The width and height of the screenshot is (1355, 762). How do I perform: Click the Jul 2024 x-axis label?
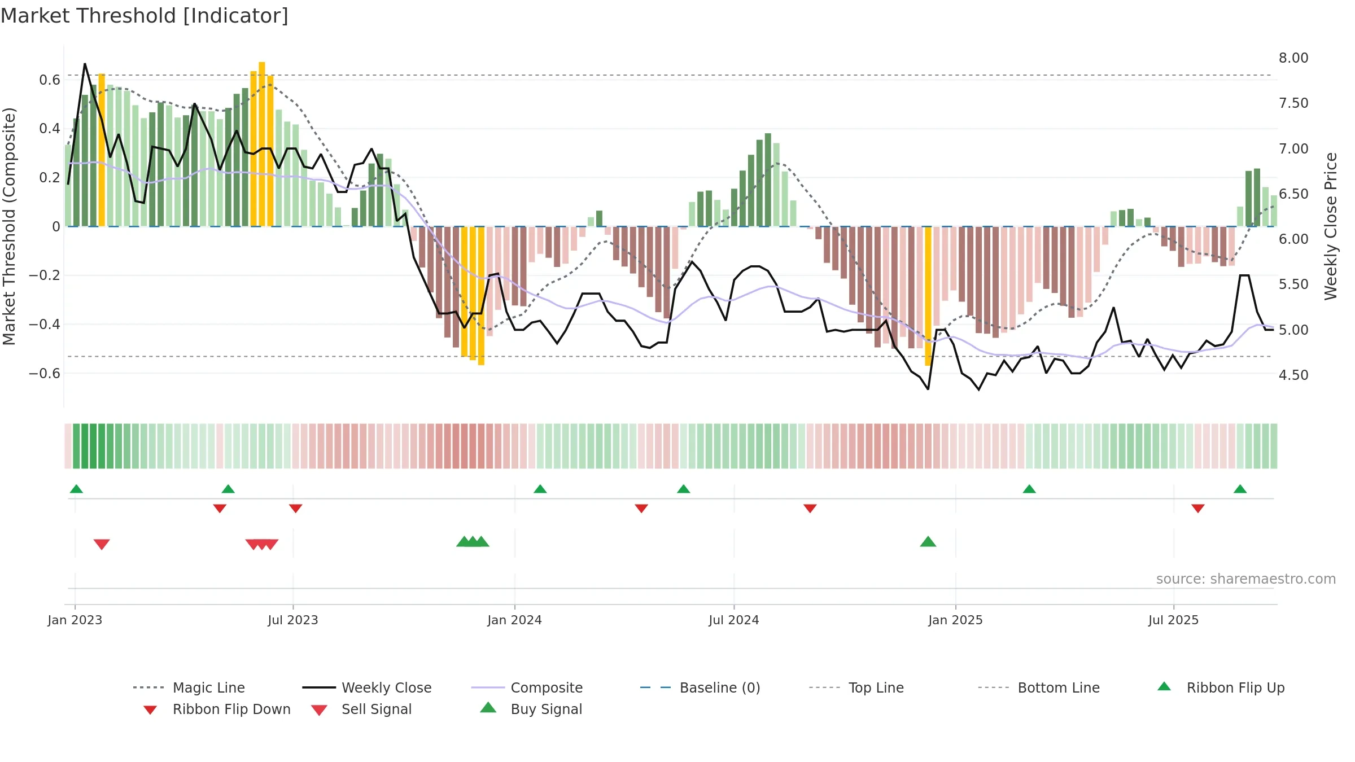click(x=734, y=620)
